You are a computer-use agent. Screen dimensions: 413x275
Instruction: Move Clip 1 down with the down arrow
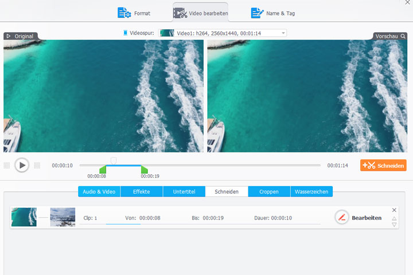click(394, 225)
